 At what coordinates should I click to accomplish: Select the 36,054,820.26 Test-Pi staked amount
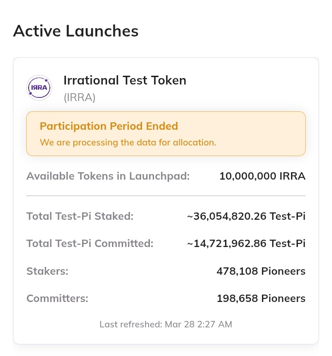click(x=246, y=216)
